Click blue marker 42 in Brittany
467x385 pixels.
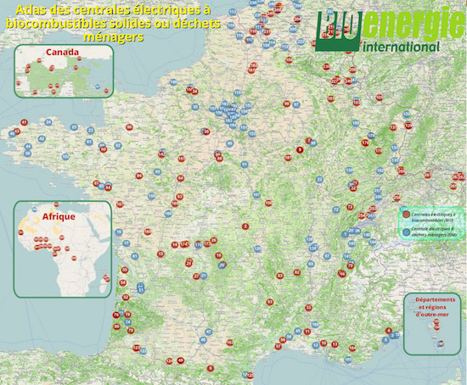pos(42,138)
